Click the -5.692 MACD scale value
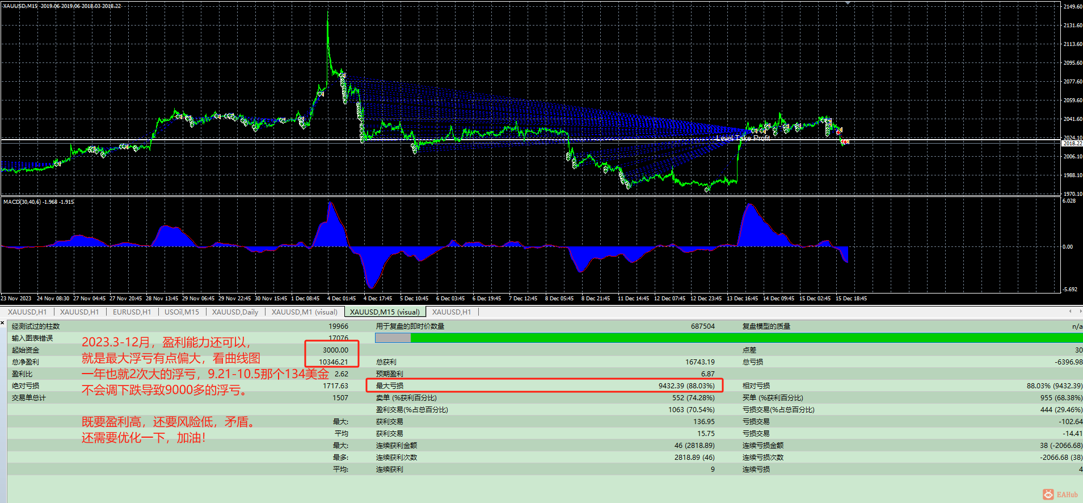This screenshot has height=503, width=1083. [1069, 290]
